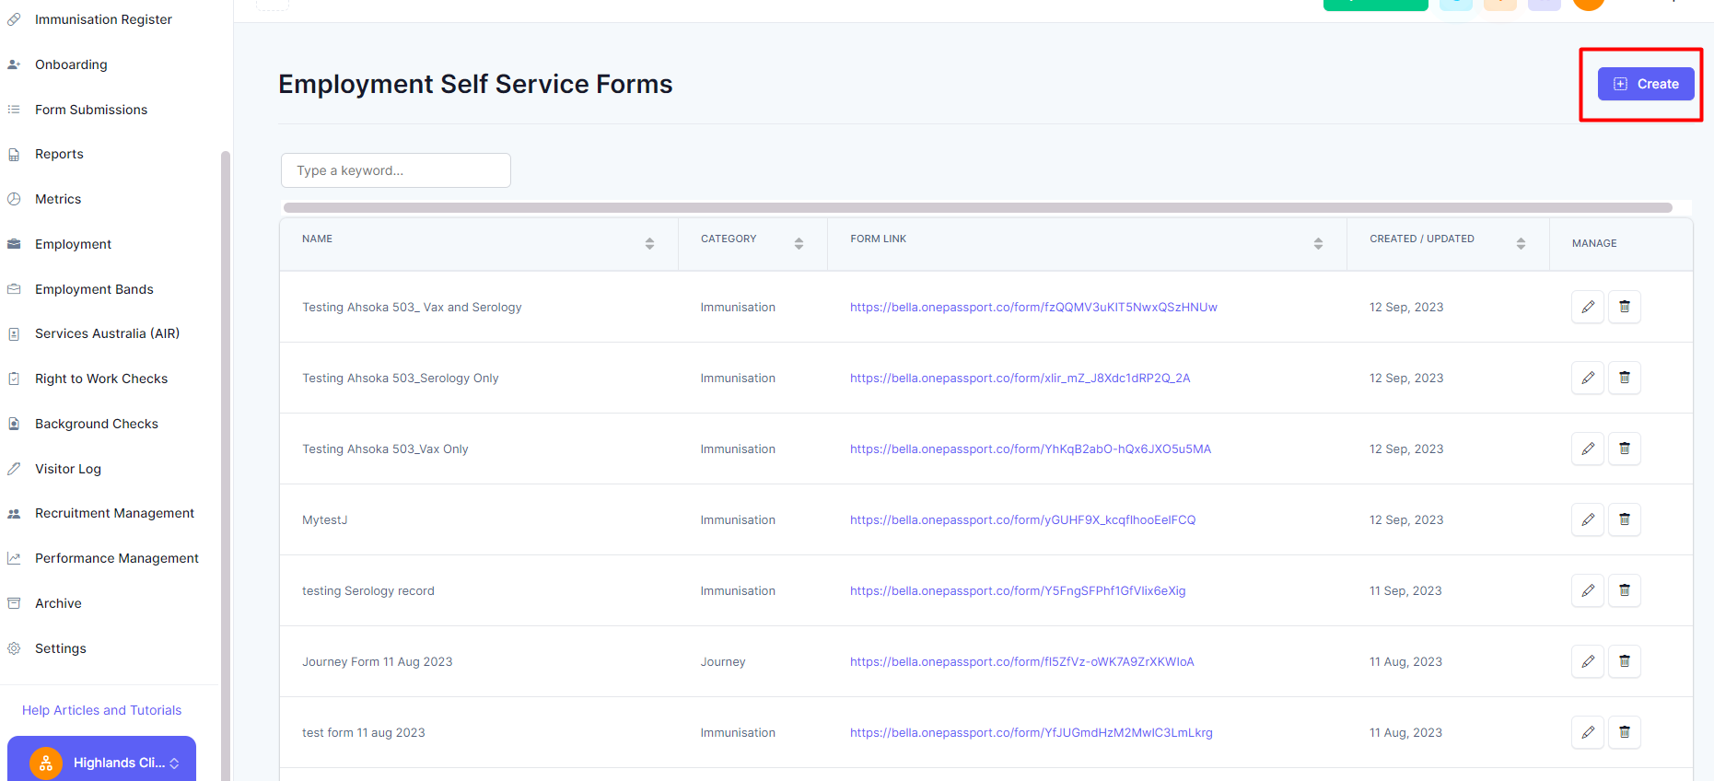1714x781 pixels.
Task: Select the 'testing Serology record' name cell
Action: coord(368,591)
